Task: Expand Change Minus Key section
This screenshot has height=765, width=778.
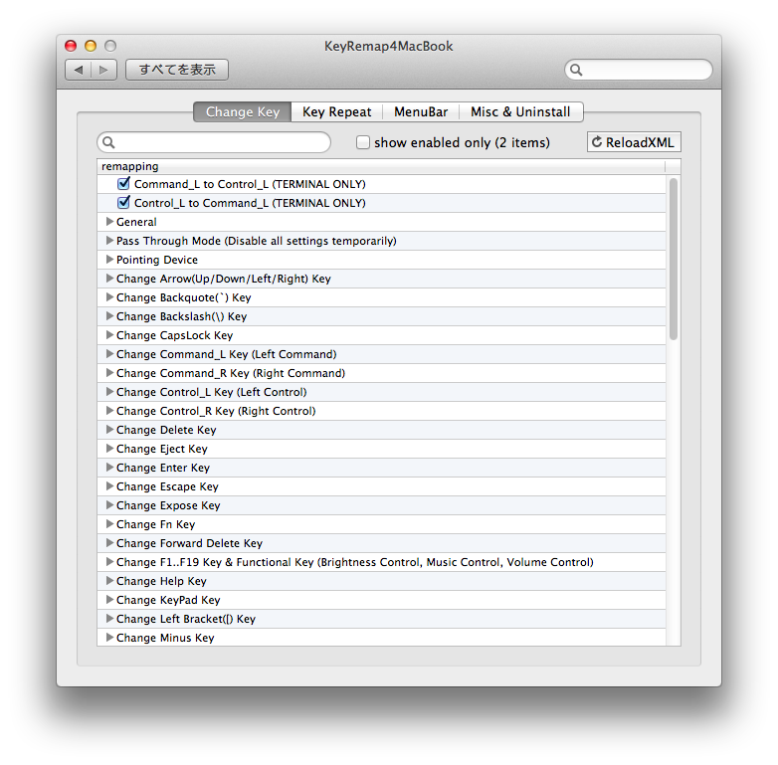Action: click(110, 638)
